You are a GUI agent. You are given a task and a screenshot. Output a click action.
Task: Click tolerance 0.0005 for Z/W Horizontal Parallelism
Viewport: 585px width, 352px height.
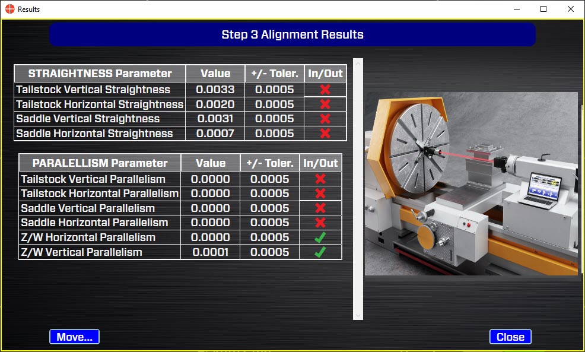tap(270, 237)
